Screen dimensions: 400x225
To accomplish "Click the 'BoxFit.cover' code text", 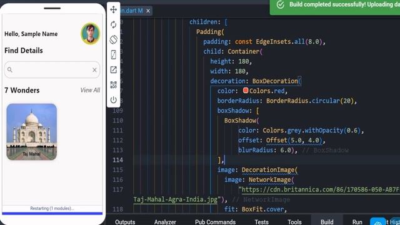I will tap(262, 209).
